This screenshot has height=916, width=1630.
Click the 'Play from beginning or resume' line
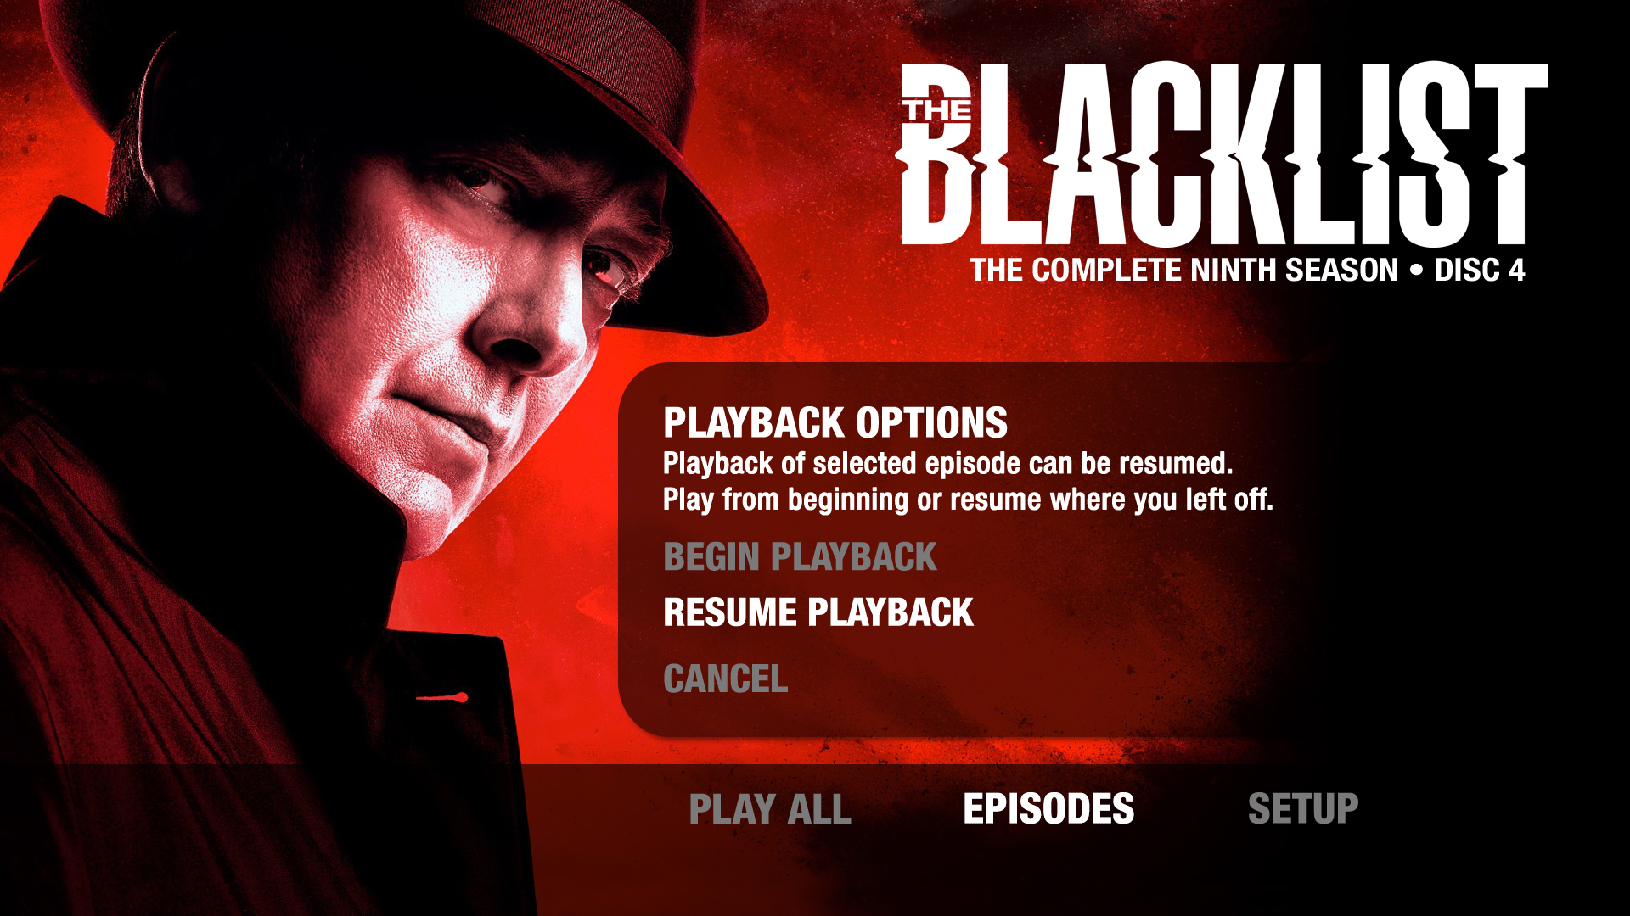968,500
